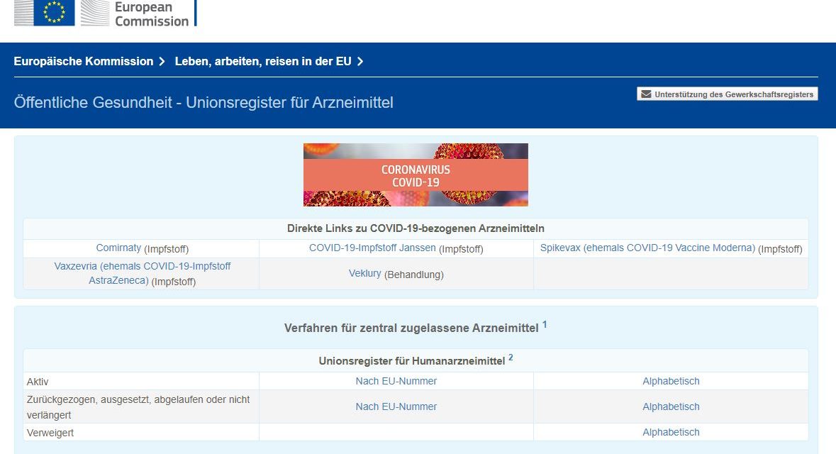Open the Veklury treatment link

coord(364,274)
